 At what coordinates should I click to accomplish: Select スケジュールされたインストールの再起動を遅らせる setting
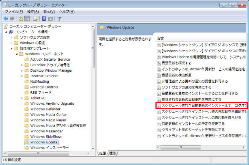pos(201,118)
